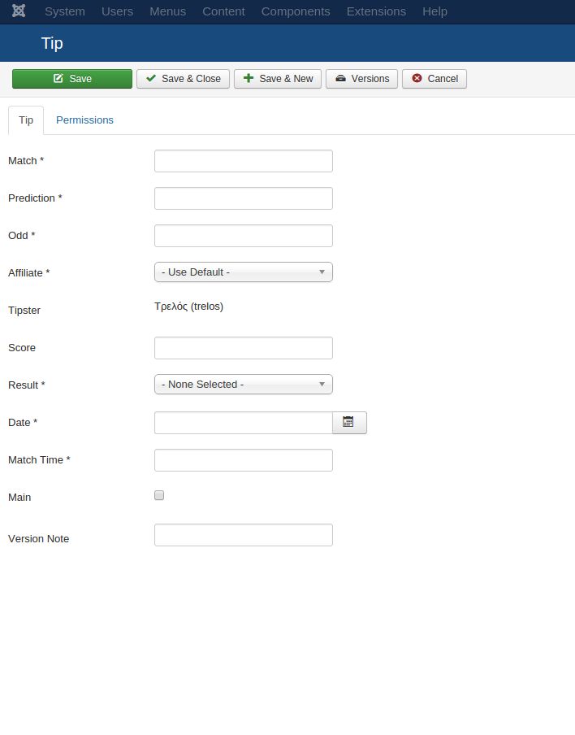Click Save & Close
575x735 pixels.
coord(183,79)
